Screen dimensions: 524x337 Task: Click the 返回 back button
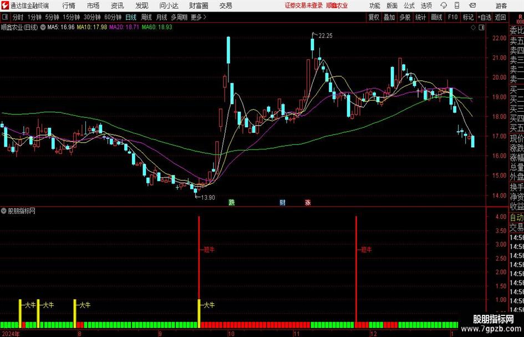[x=500, y=17]
